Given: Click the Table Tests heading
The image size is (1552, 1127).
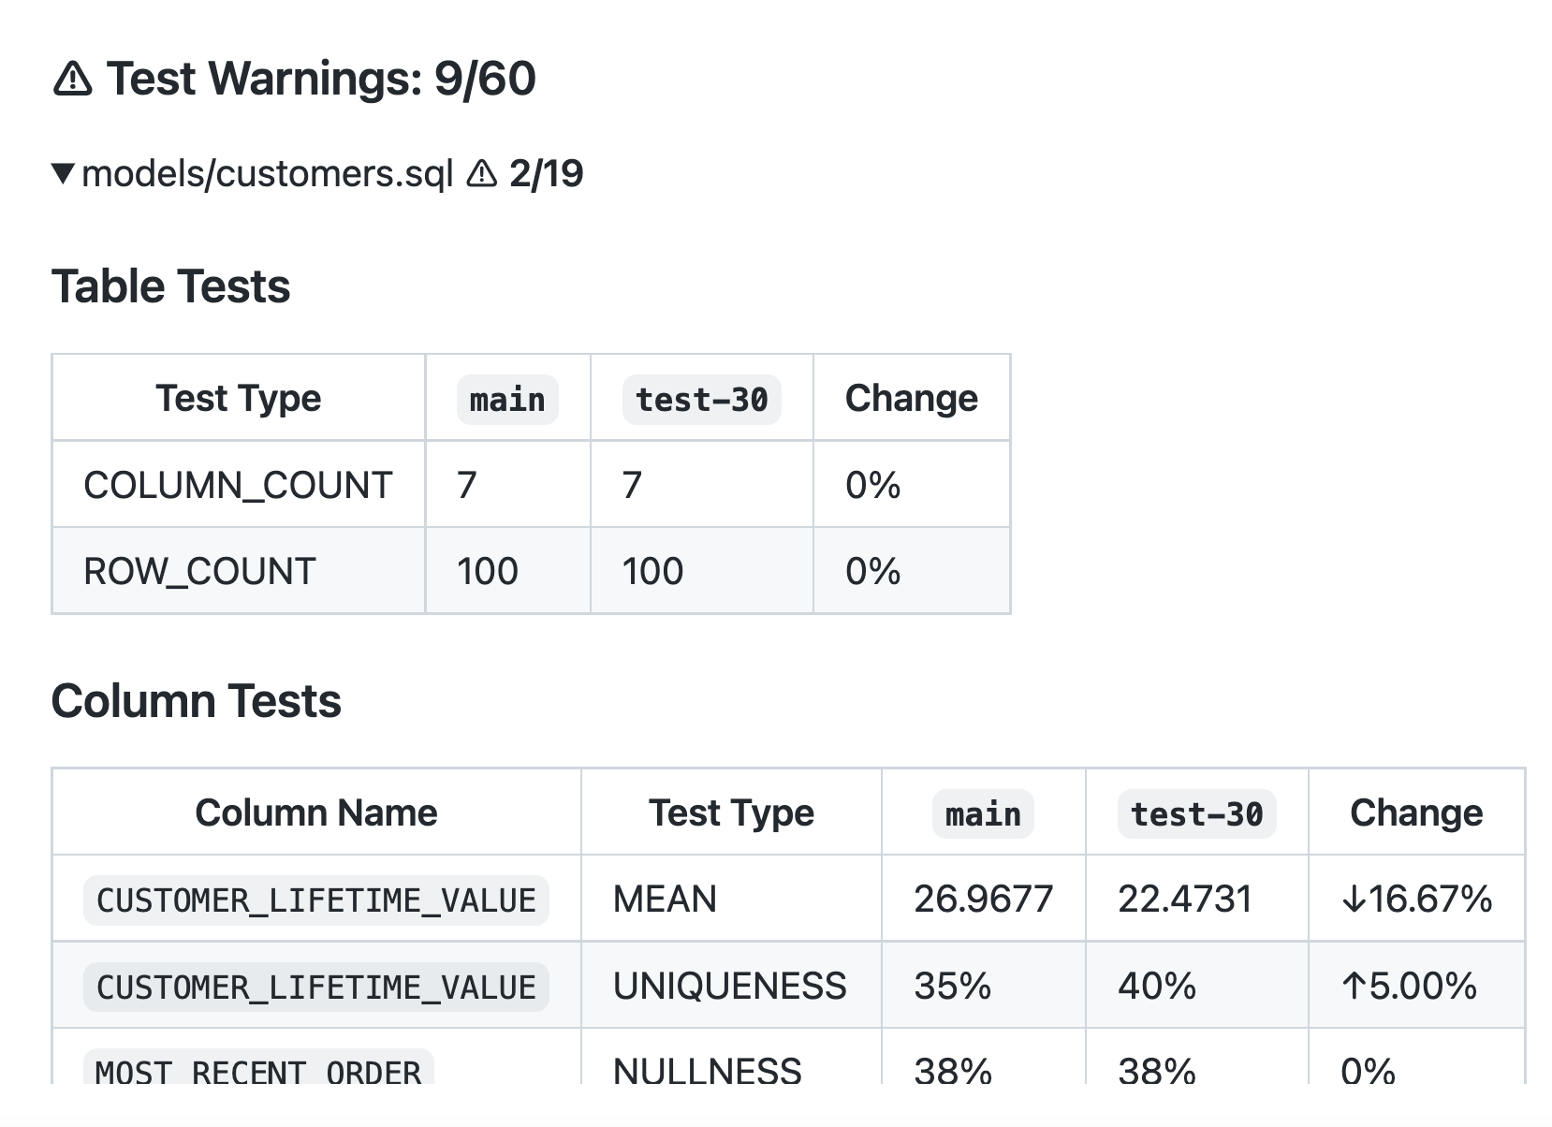Looking at the screenshot, I should click(170, 286).
